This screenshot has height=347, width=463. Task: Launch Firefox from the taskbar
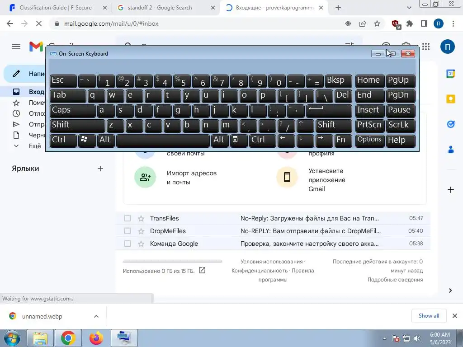click(96, 338)
